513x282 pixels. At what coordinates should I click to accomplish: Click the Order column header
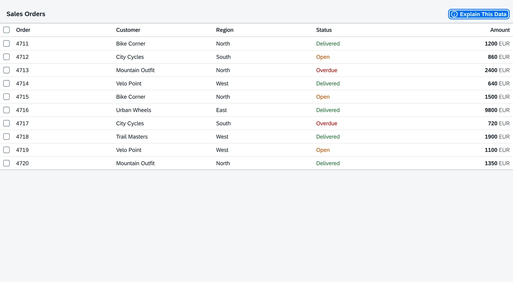23,30
